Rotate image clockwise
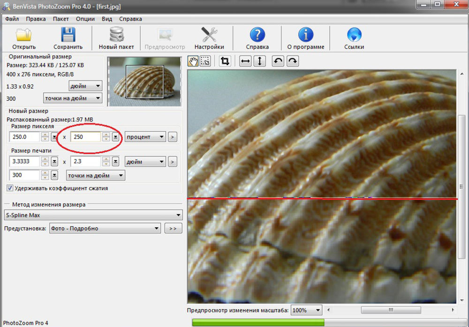 292,61
